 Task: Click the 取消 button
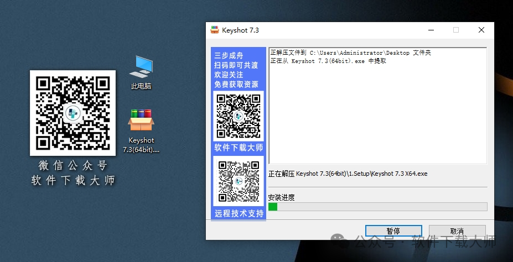click(457, 231)
